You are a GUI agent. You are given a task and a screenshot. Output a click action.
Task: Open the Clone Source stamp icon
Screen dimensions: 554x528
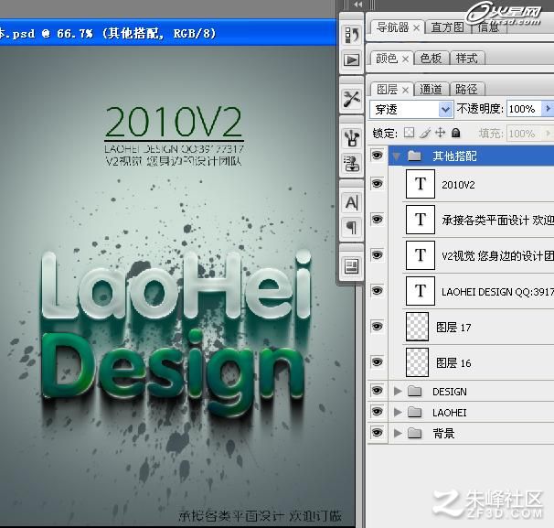(352, 164)
